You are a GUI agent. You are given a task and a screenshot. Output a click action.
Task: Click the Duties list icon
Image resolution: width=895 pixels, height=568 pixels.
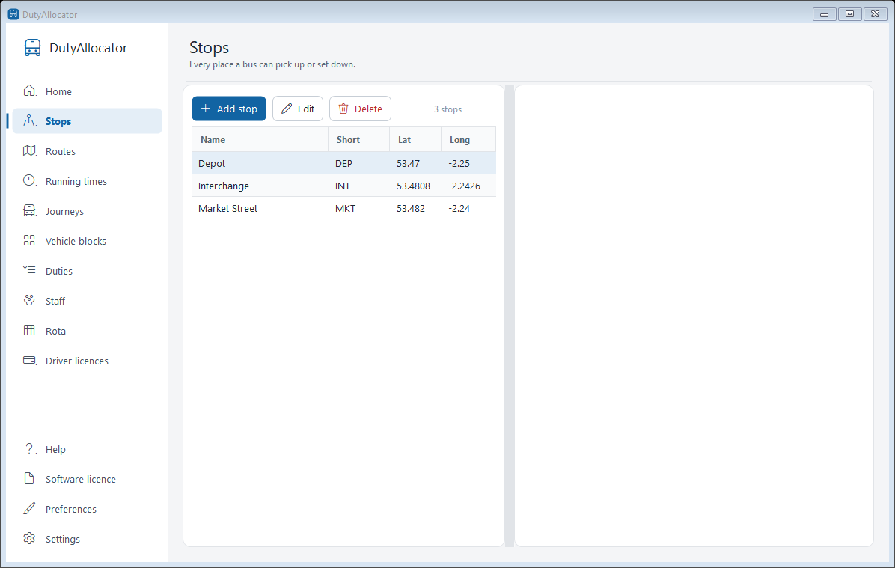[x=30, y=270]
